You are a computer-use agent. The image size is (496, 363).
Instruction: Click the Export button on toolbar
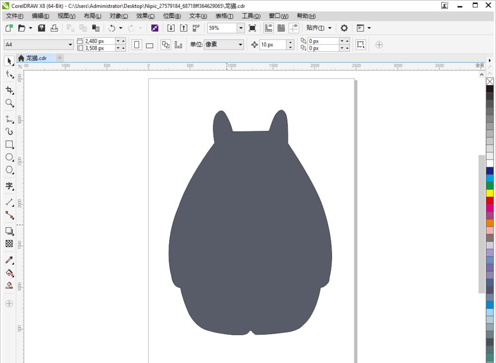point(184,28)
